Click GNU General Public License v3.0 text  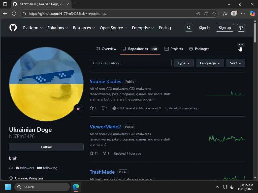(139, 108)
